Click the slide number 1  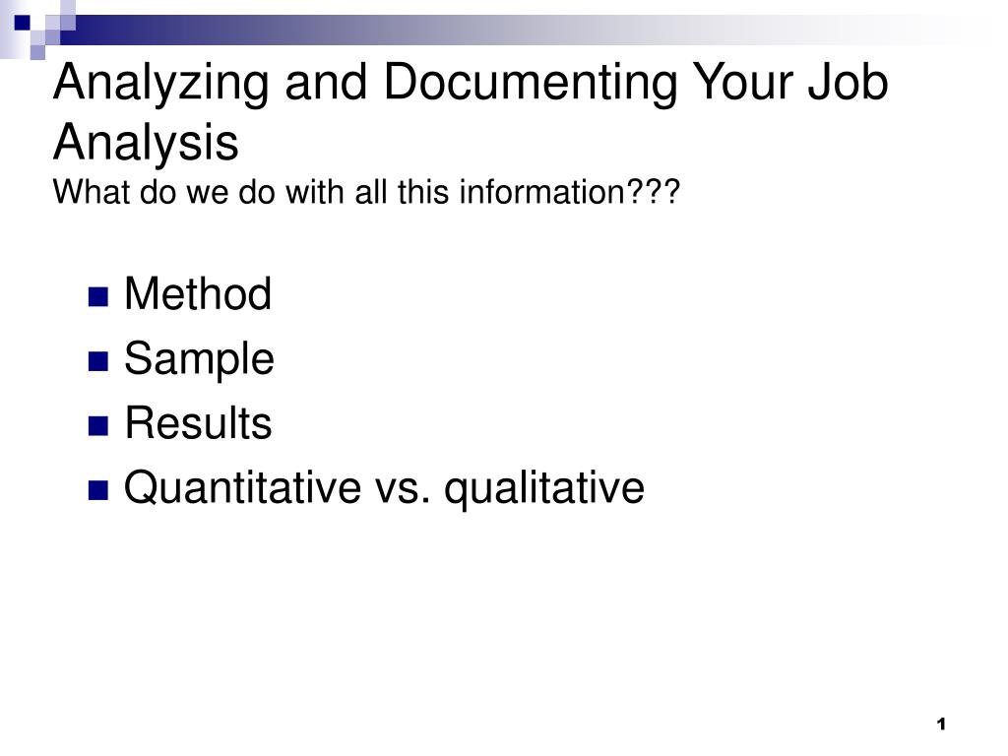point(941,724)
